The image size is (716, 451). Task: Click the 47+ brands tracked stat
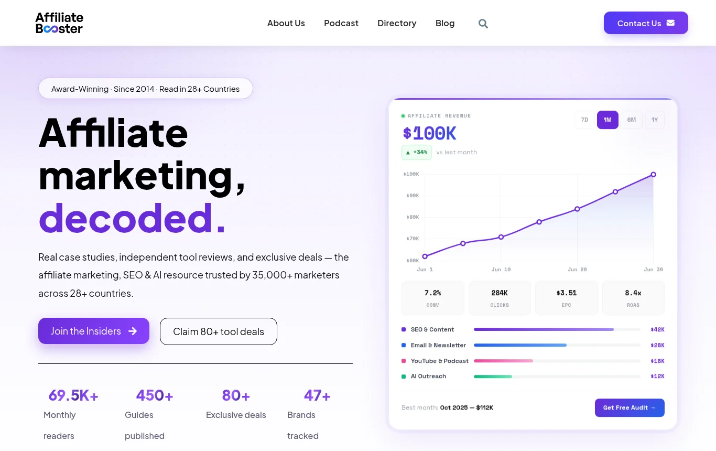tap(317, 414)
